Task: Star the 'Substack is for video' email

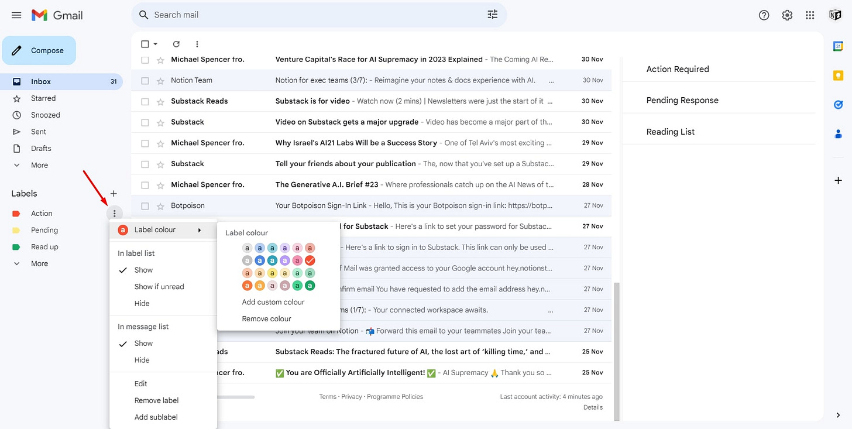Action: (160, 102)
